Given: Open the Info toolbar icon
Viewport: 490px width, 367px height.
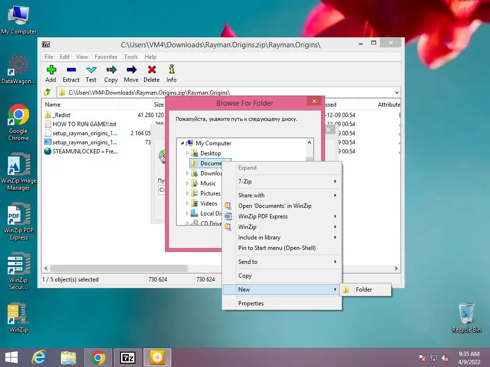Looking at the screenshot, I should (171, 74).
